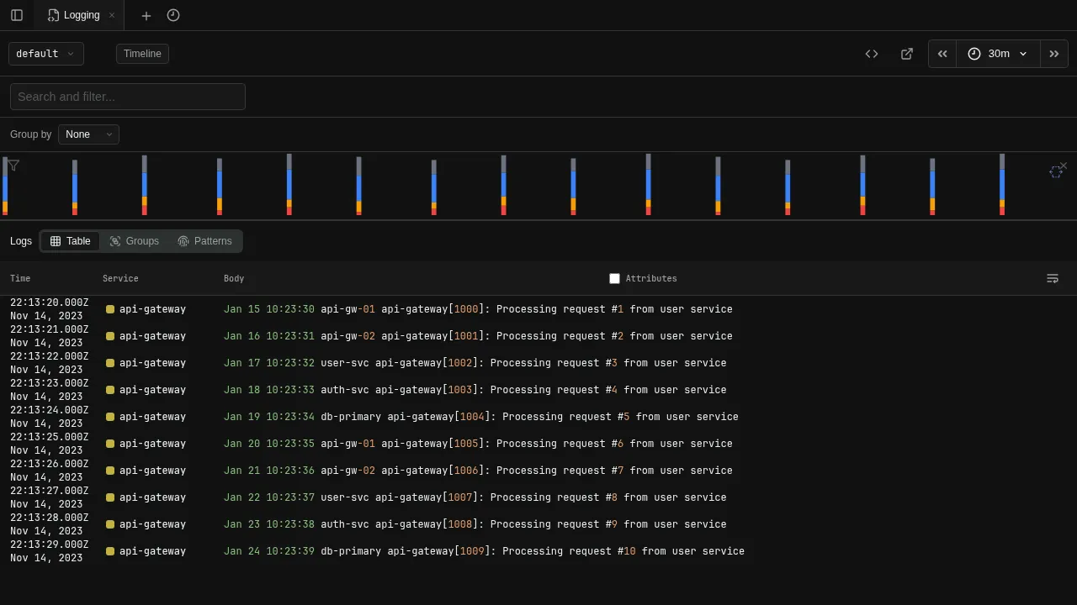Shift time range backward with double chevron

(942, 54)
